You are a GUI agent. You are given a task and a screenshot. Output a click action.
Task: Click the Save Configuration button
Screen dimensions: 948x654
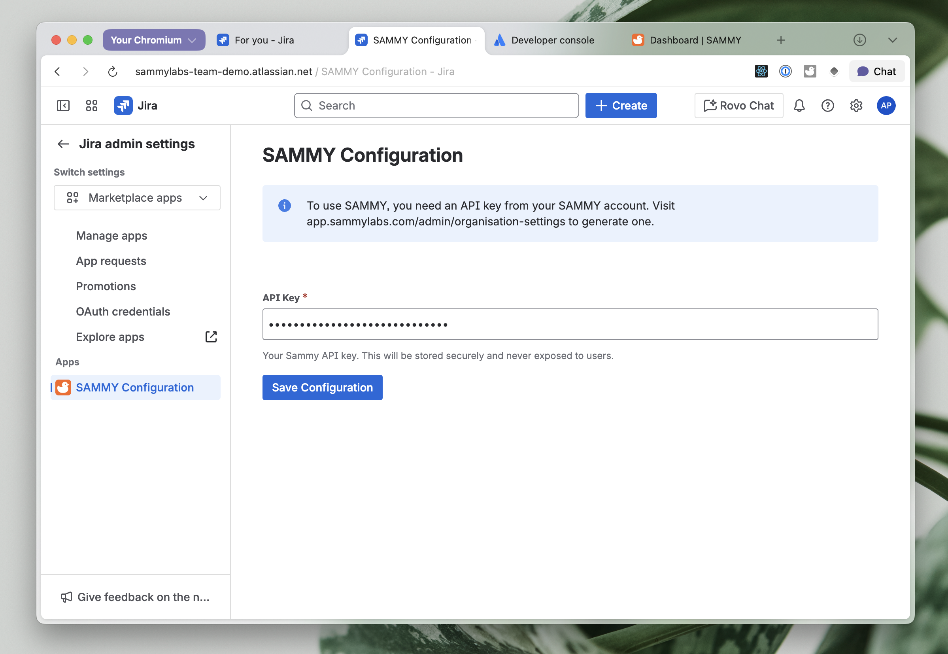pos(322,387)
